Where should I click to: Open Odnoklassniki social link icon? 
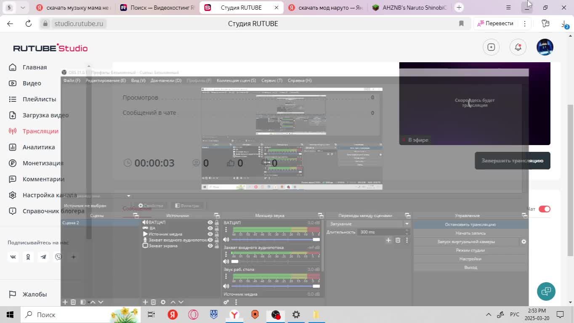(x=28, y=257)
